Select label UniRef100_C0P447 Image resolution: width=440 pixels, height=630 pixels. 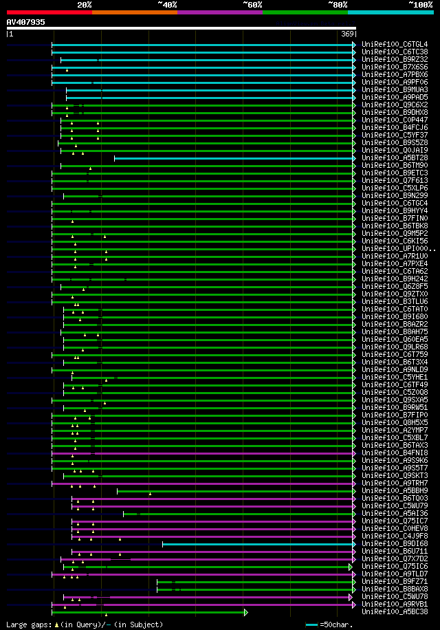point(395,120)
